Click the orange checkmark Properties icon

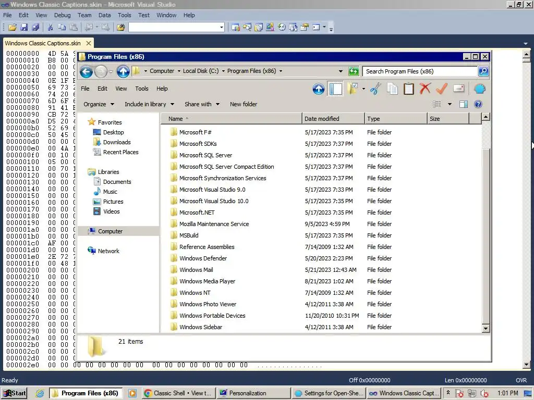[x=442, y=89]
